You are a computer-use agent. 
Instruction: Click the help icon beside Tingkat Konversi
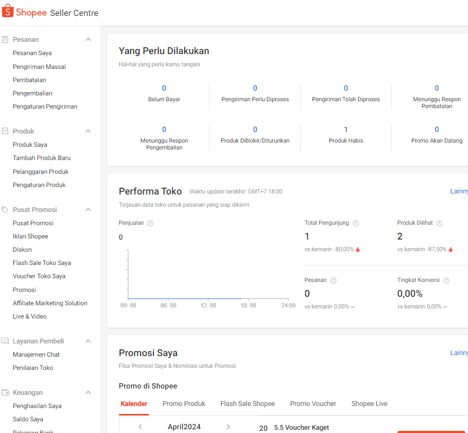pos(447,280)
